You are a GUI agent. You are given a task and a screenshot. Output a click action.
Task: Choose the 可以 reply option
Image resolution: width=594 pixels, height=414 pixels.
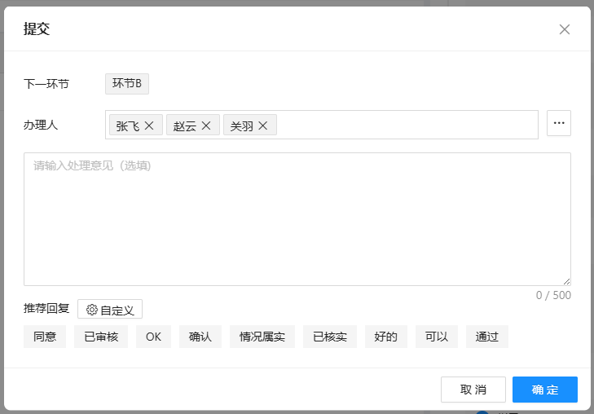click(x=436, y=337)
